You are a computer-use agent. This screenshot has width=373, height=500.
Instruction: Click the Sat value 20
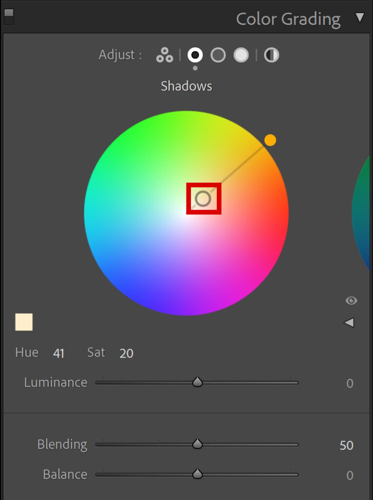(126, 354)
